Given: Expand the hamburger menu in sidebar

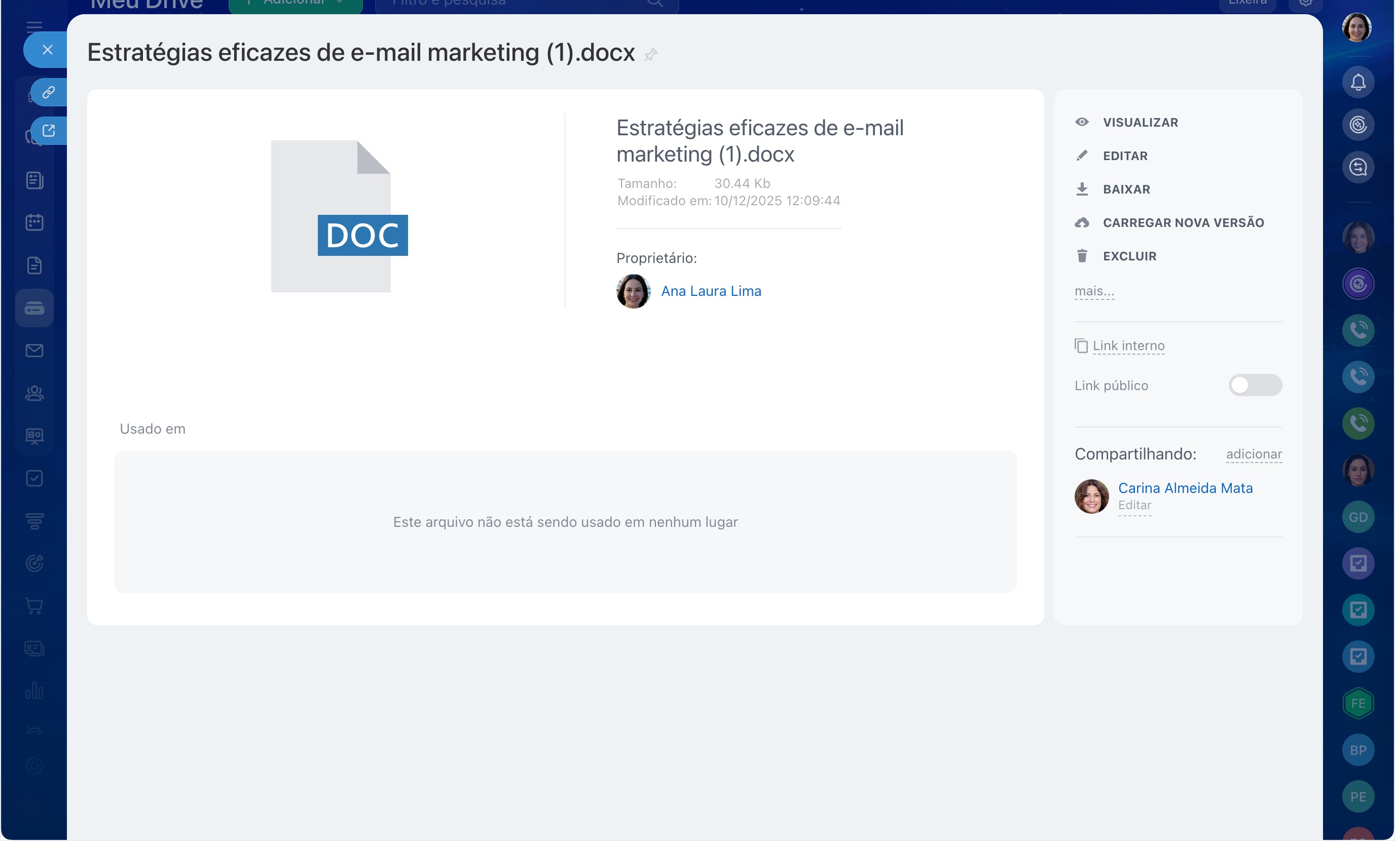Looking at the screenshot, I should coord(34,26).
